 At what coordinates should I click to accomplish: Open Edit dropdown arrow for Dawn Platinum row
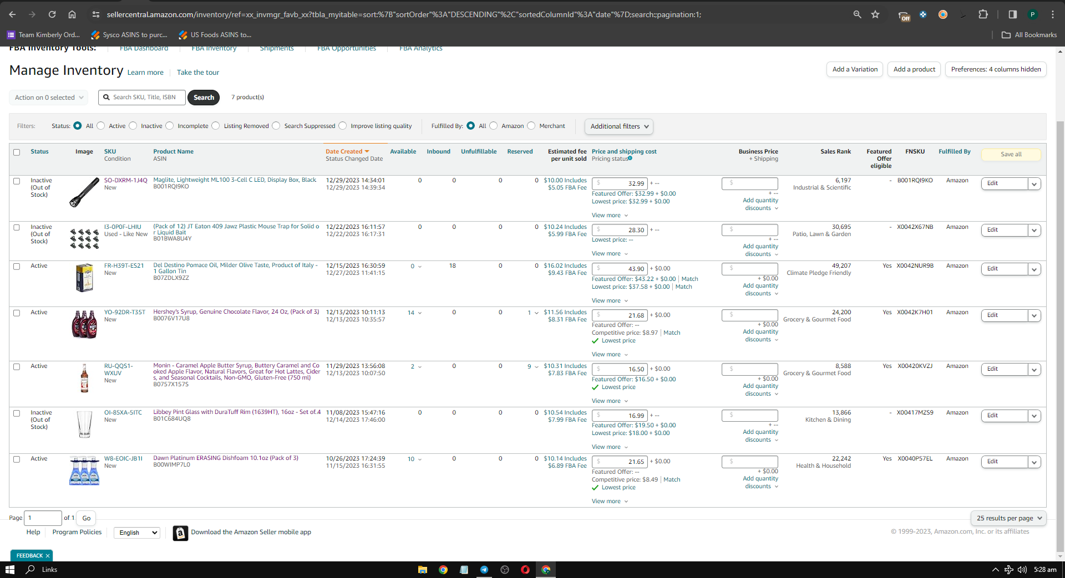point(1034,462)
